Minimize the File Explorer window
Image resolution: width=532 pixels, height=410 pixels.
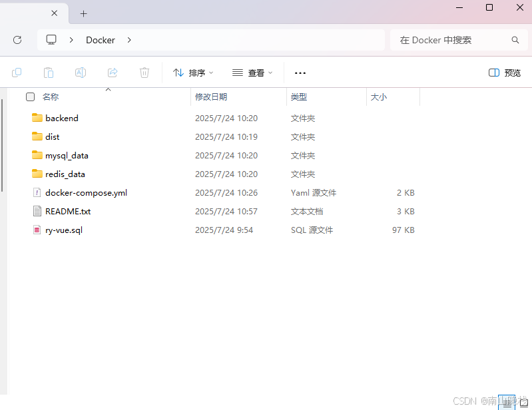tap(459, 7)
